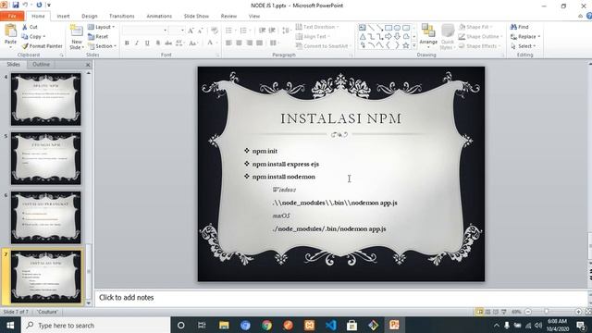Viewport: 592px width, 333px height.
Task: Select the Oval shape in gallery
Action: pyautogui.click(x=397, y=28)
